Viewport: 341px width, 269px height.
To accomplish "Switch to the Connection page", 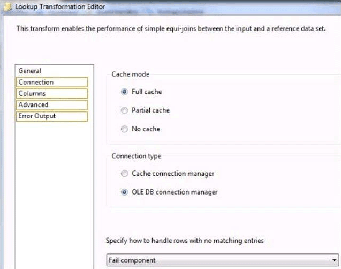I will [x=36, y=82].
